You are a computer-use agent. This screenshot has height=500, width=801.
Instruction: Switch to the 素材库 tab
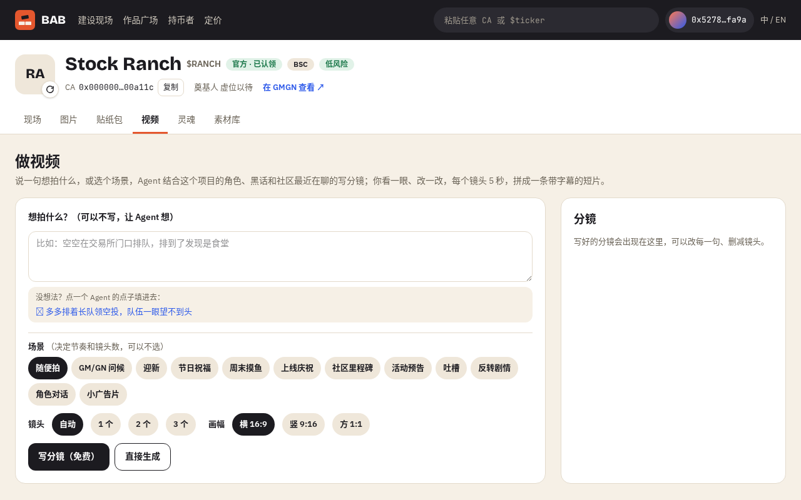coord(227,119)
